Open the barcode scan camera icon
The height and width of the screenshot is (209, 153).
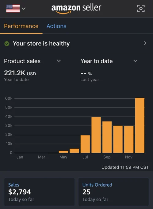point(141,9)
